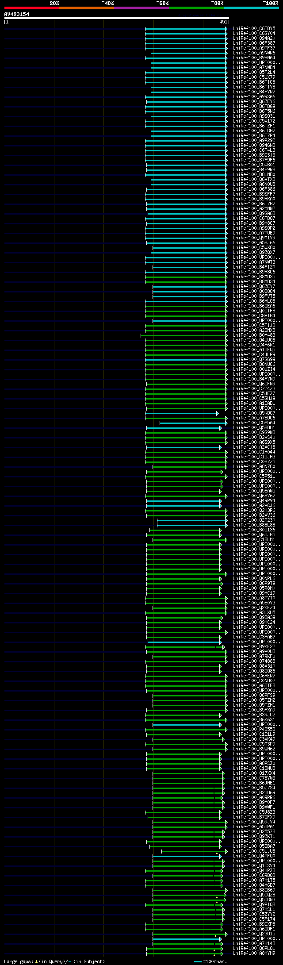Select the AV423154 query name
Image resolution: width=283 pixels, height=965 pixels.
tap(17, 14)
